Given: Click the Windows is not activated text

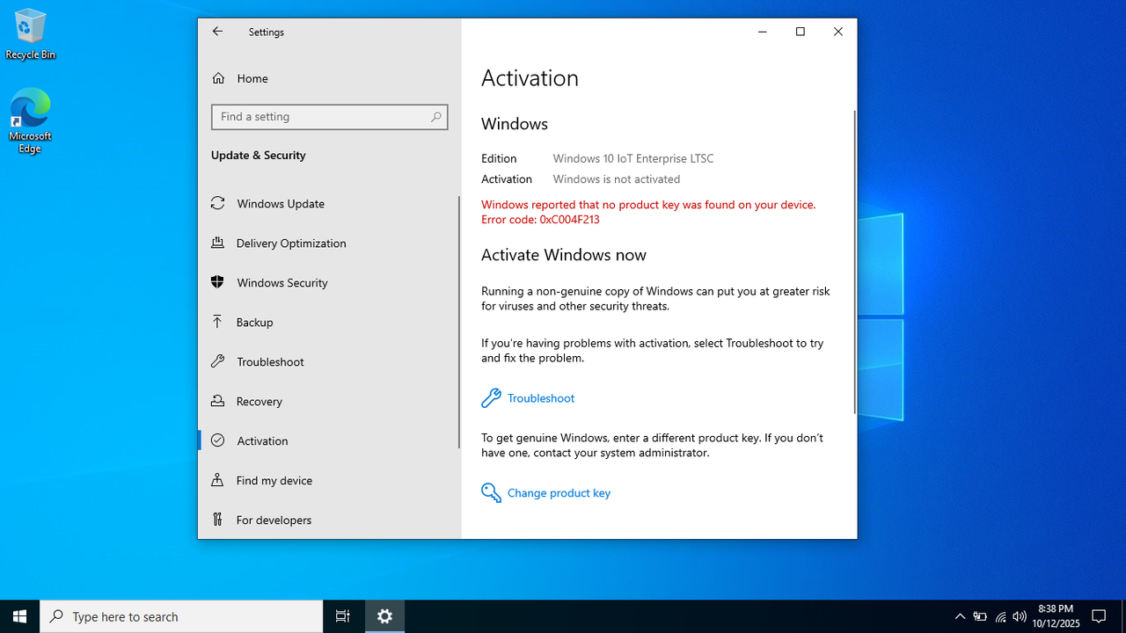Looking at the screenshot, I should tap(617, 179).
